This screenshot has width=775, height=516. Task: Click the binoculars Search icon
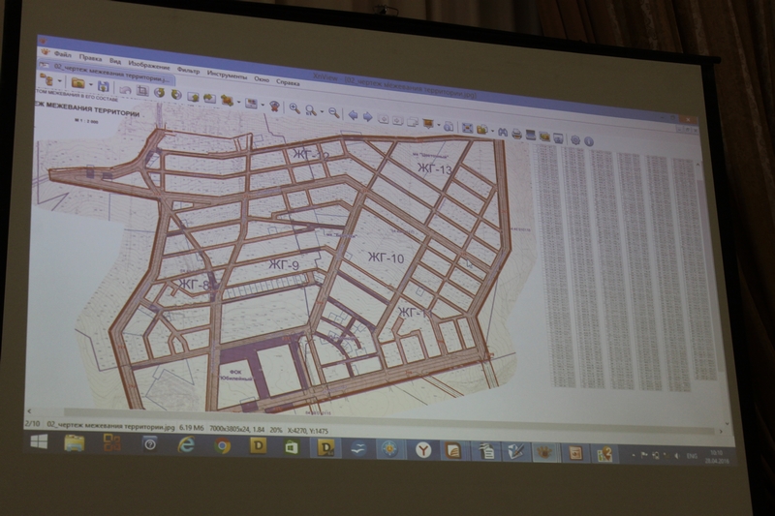503,131
